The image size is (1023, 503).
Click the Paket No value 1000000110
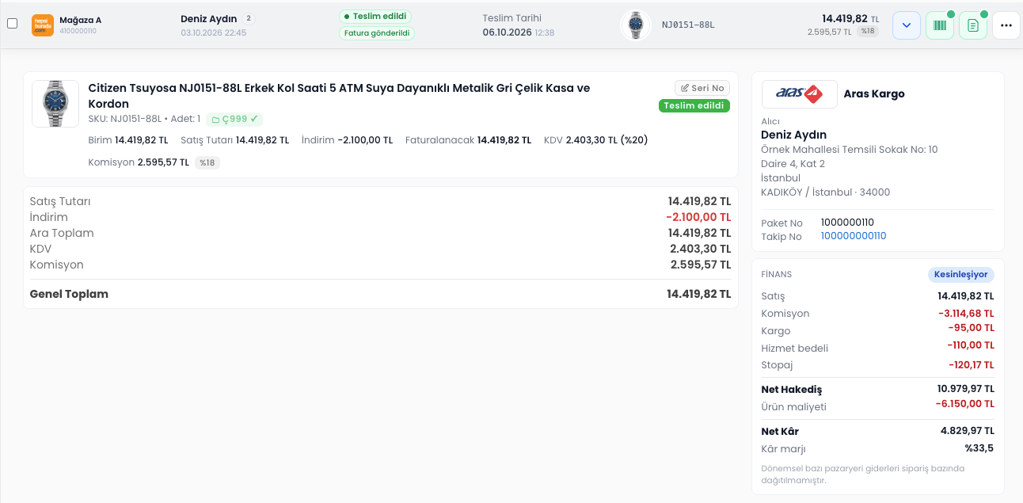[847, 223]
